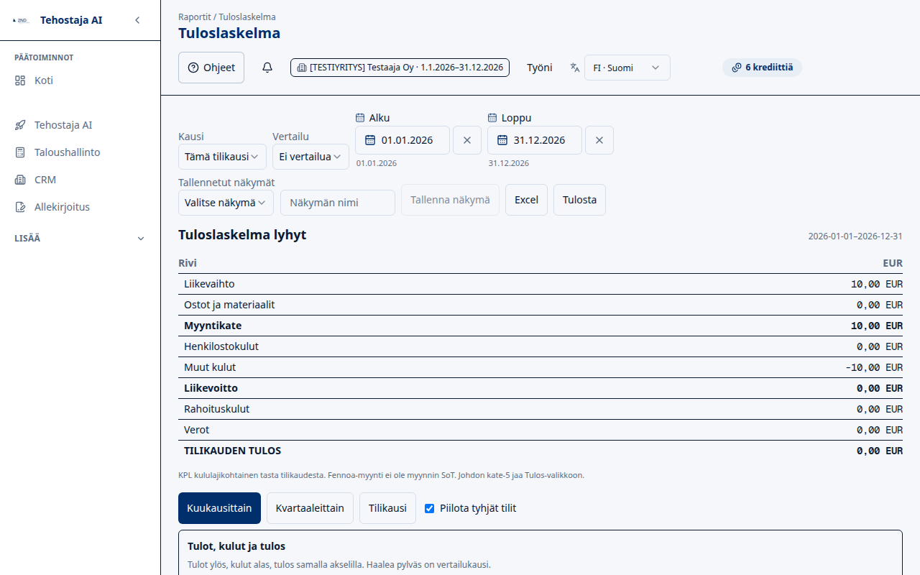Image resolution: width=920 pixels, height=575 pixels.
Task: Click the Raportit breadcrumb
Action: pyautogui.click(x=194, y=17)
